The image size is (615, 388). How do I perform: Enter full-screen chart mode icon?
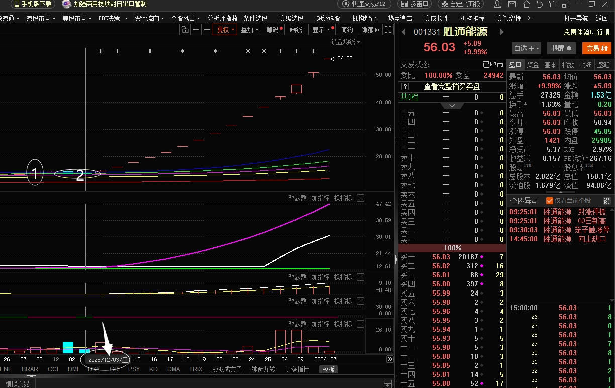click(x=388, y=30)
